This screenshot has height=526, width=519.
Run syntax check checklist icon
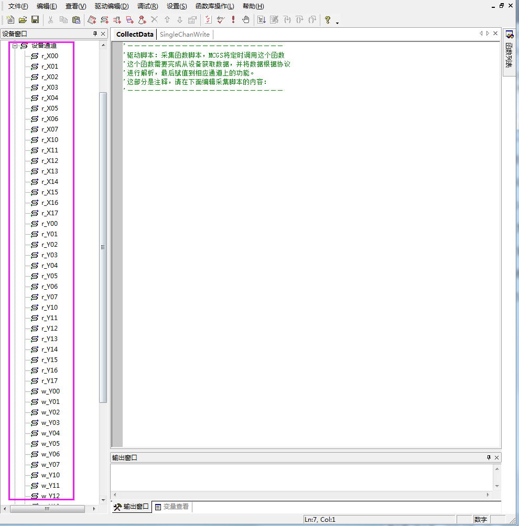pos(208,20)
